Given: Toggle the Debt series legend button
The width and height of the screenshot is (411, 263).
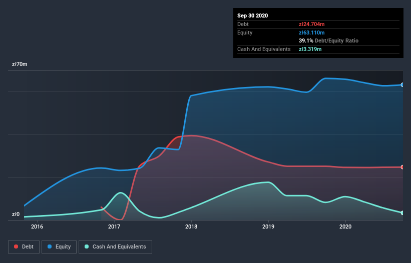Looking at the screenshot, I should pyautogui.click(x=24, y=247).
